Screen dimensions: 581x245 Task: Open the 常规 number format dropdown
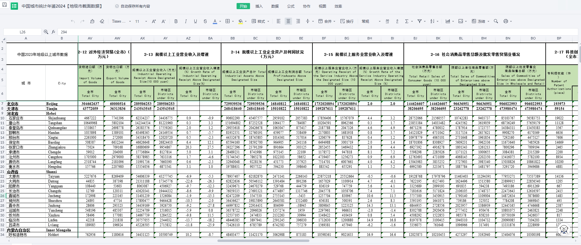pos(371,21)
